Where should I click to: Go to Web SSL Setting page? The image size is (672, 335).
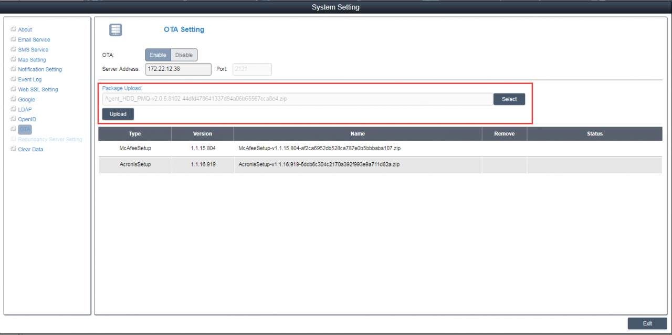pos(38,89)
